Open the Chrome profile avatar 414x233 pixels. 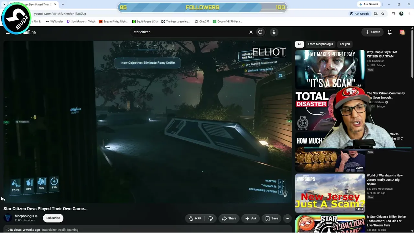[x=401, y=14]
